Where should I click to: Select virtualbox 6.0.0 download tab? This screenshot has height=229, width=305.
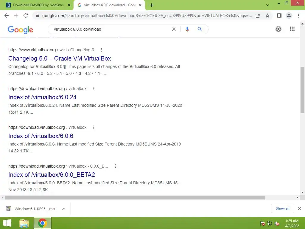point(109,5)
